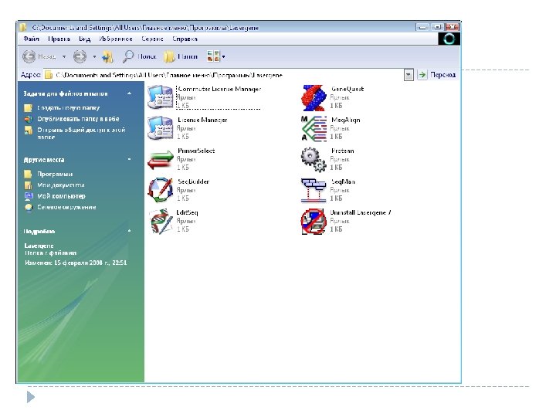Open the Справка menu
556x417 pixels.
(185, 39)
